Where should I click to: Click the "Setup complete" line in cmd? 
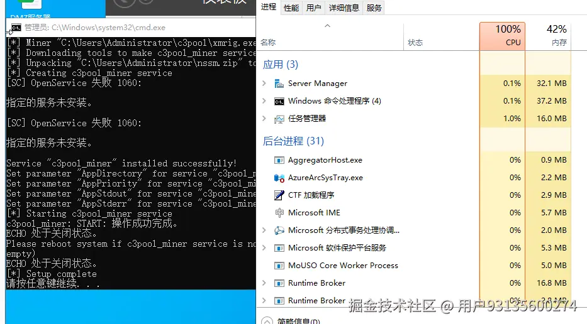click(52, 274)
